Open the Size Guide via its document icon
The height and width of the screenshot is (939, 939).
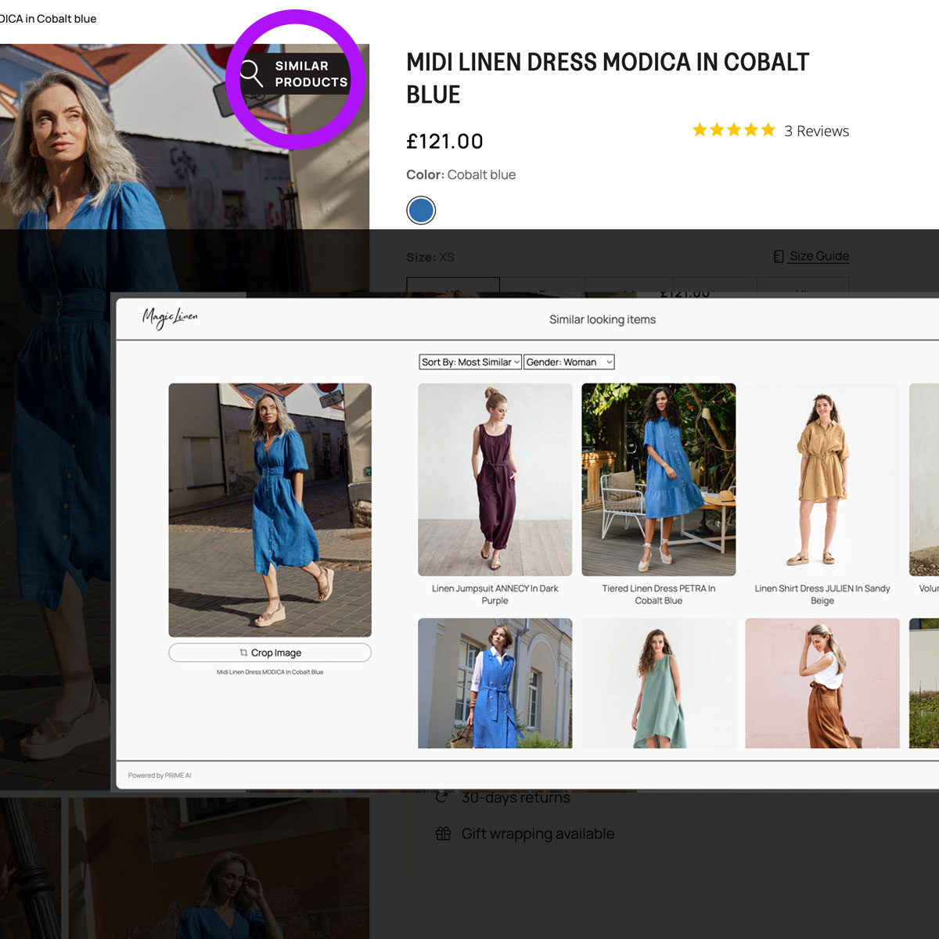(x=777, y=256)
